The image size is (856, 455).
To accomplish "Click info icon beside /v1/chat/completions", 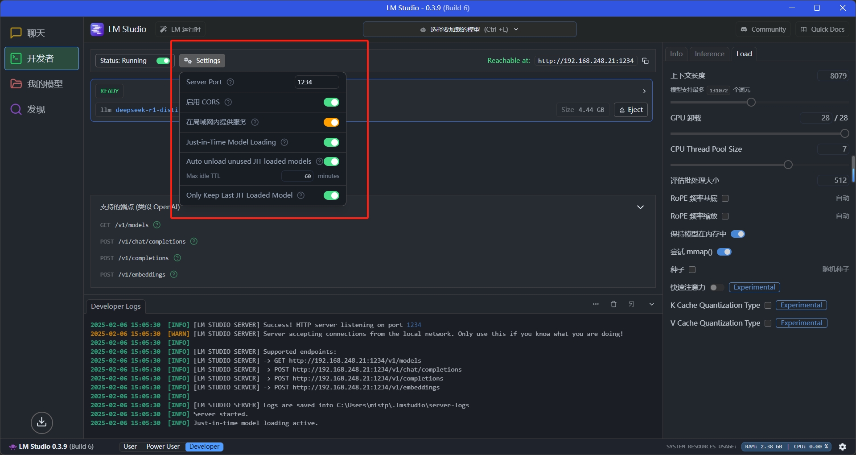I will [x=194, y=241].
